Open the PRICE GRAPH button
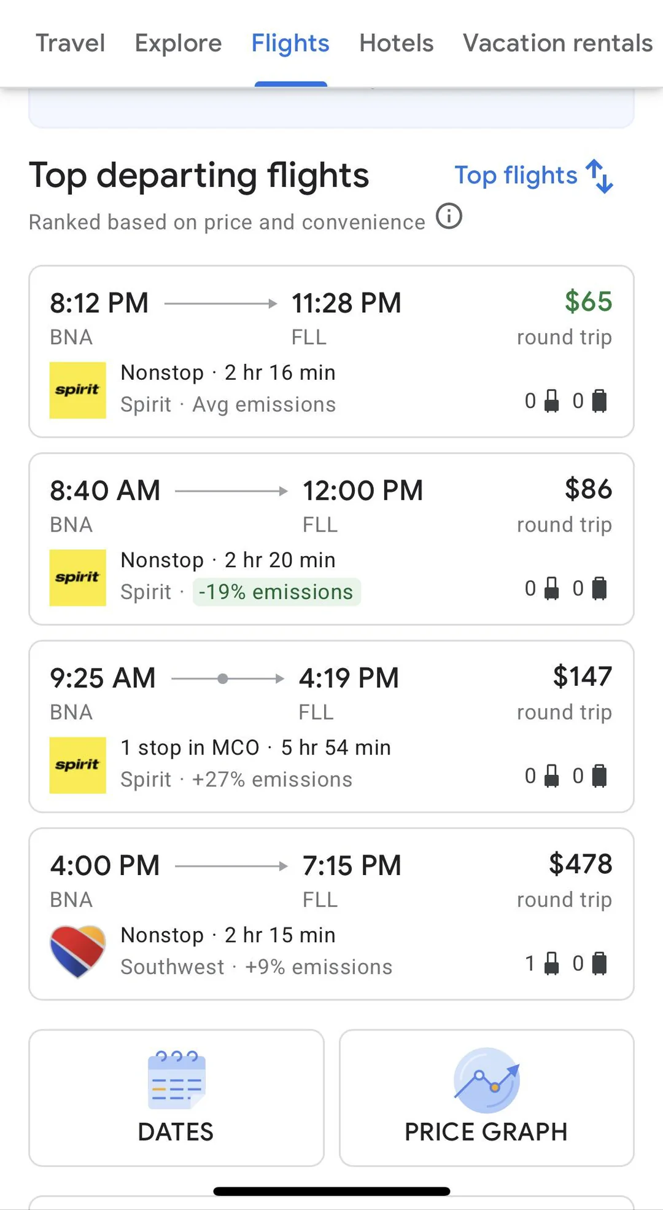The image size is (663, 1210). point(486,1098)
